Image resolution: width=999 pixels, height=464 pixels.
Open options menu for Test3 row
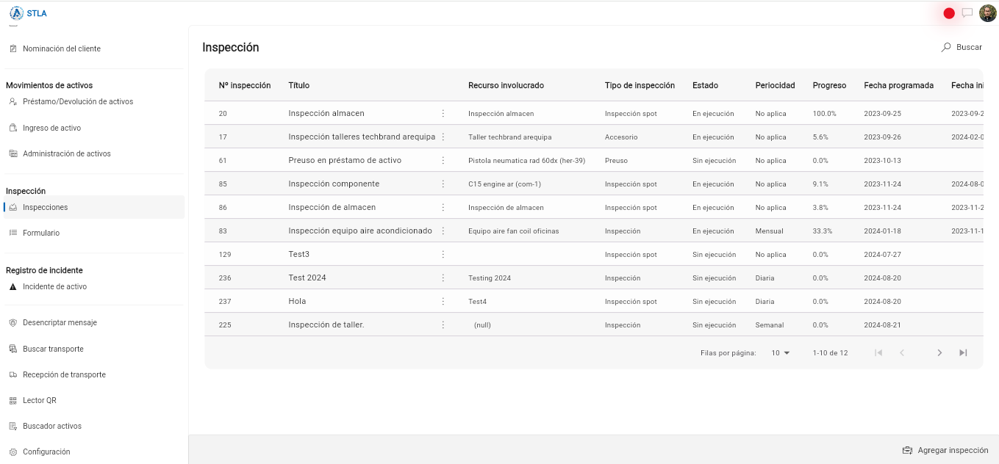pos(443,254)
